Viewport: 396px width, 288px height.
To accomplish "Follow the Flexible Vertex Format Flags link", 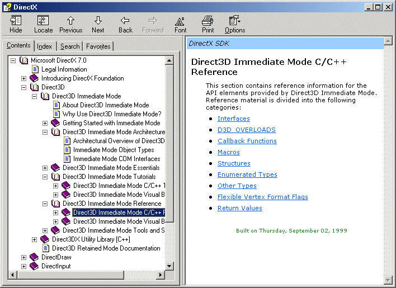I will click(x=262, y=197).
